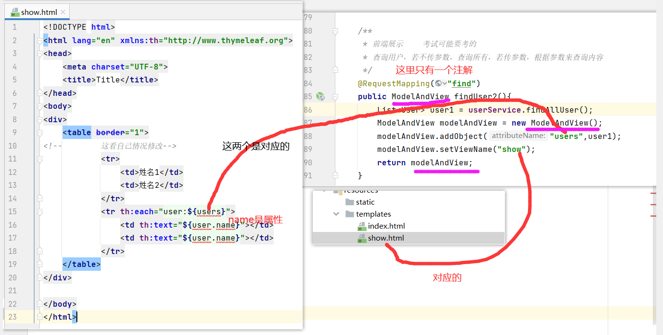The height and width of the screenshot is (335, 663).
Task: Click the "find" URL mapping link
Action: (x=461, y=84)
